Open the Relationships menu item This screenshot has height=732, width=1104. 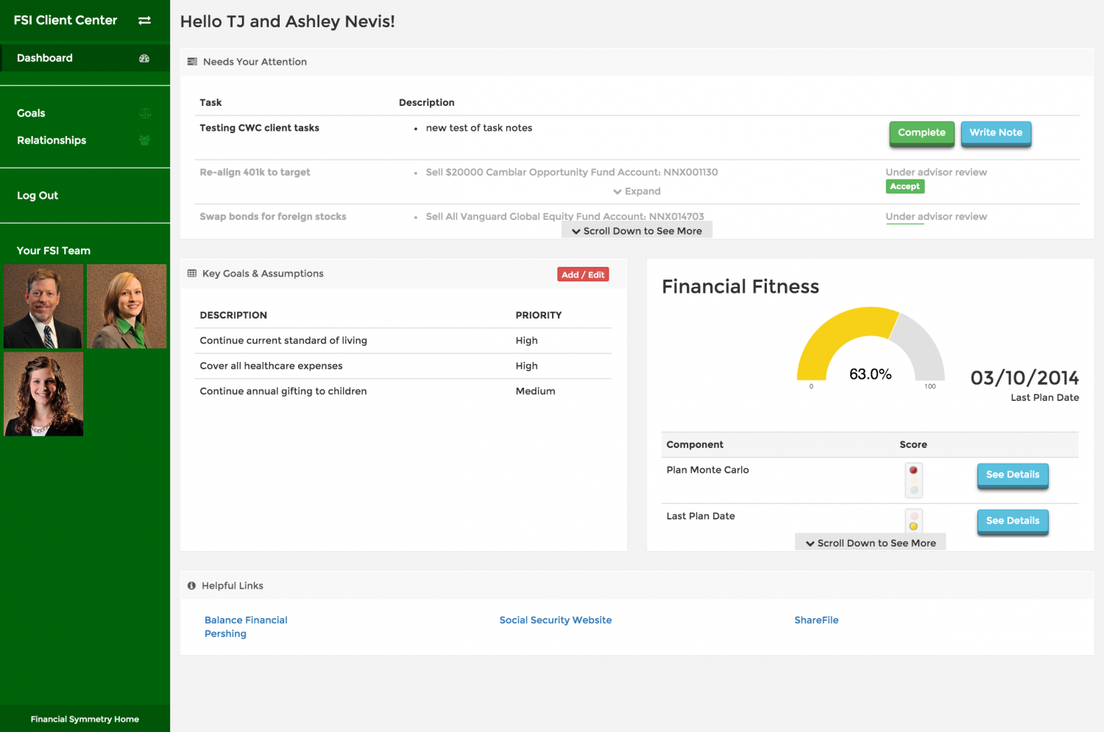coord(85,141)
